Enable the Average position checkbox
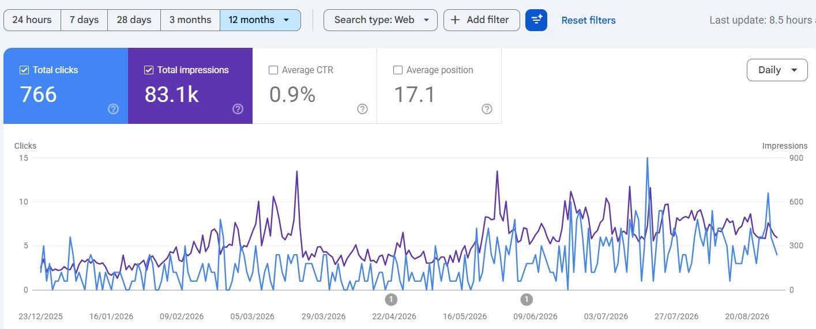Screen dimensions: 816x329 coord(398,70)
